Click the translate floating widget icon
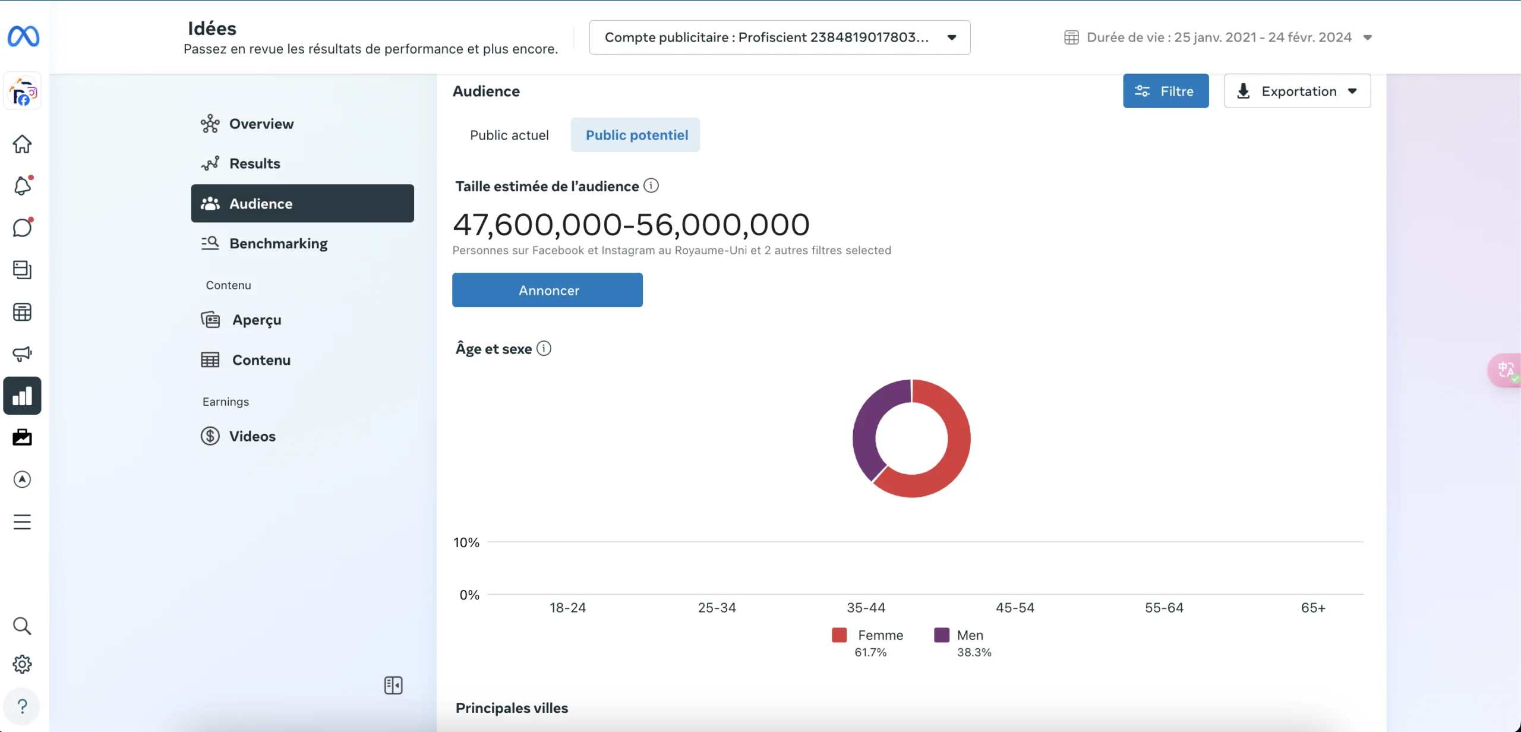Screen dimensions: 1521x732 tap(1506, 371)
